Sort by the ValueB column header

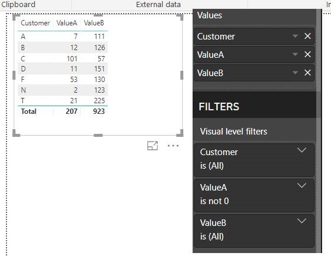point(94,23)
